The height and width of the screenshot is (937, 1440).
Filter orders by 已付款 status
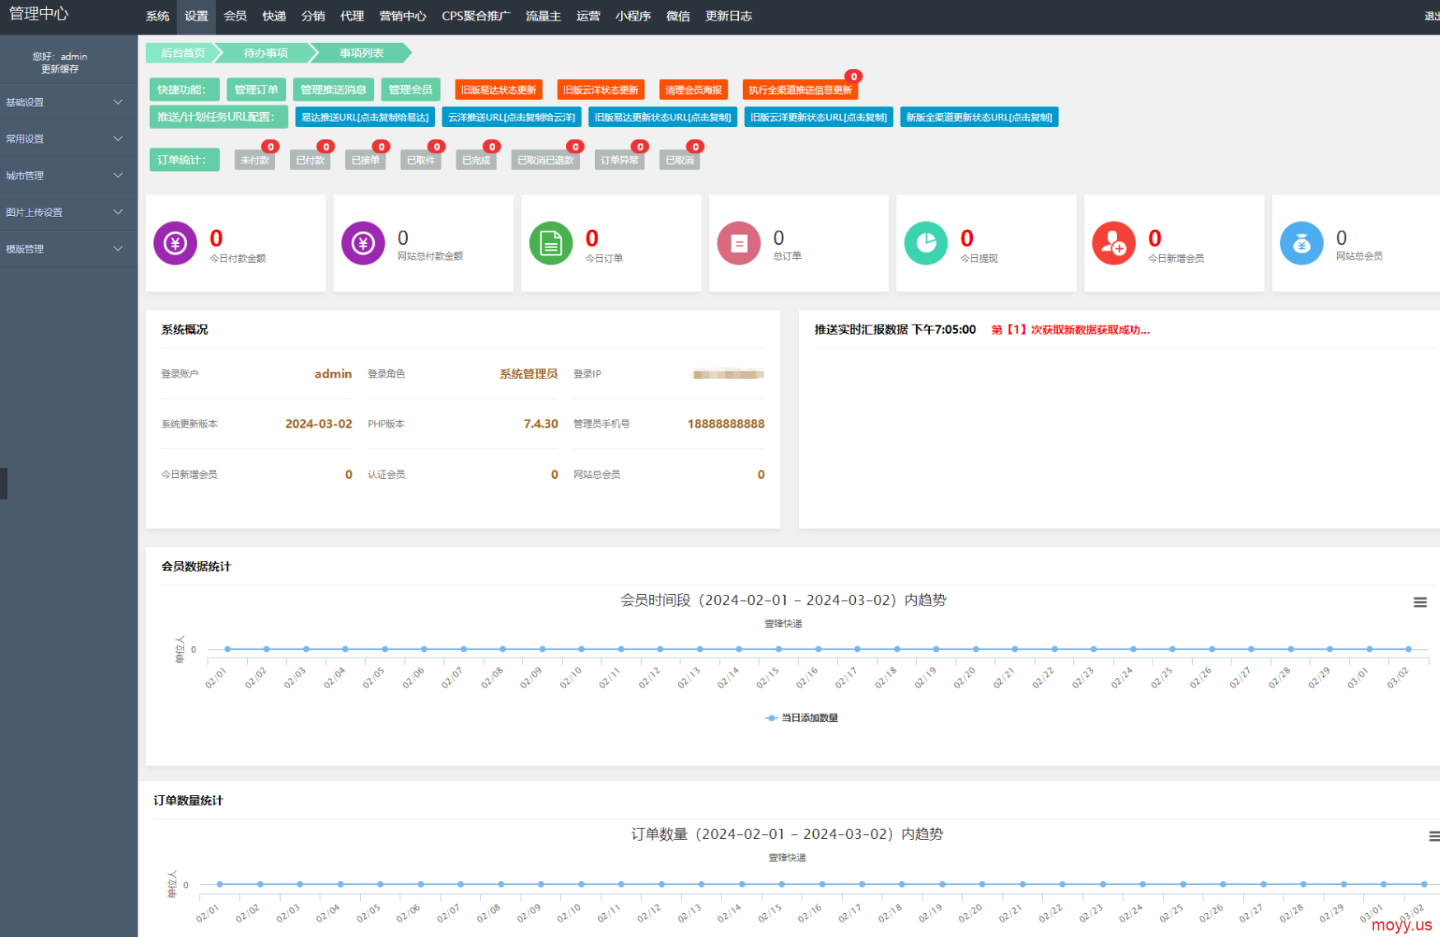tap(311, 160)
